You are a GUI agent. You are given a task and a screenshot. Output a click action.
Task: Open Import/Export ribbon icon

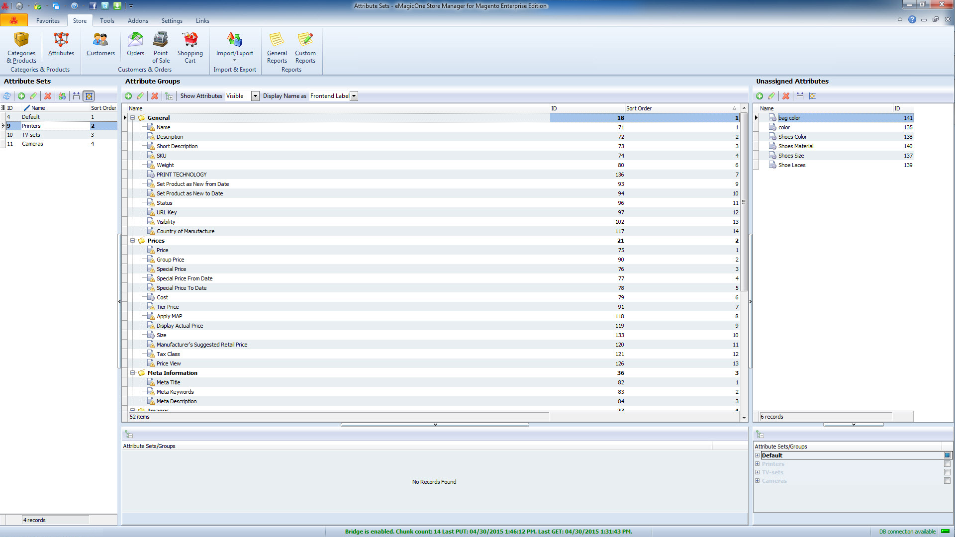[234, 47]
